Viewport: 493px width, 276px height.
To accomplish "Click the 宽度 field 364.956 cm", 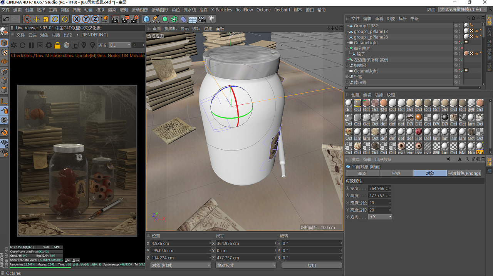I will [379, 189].
